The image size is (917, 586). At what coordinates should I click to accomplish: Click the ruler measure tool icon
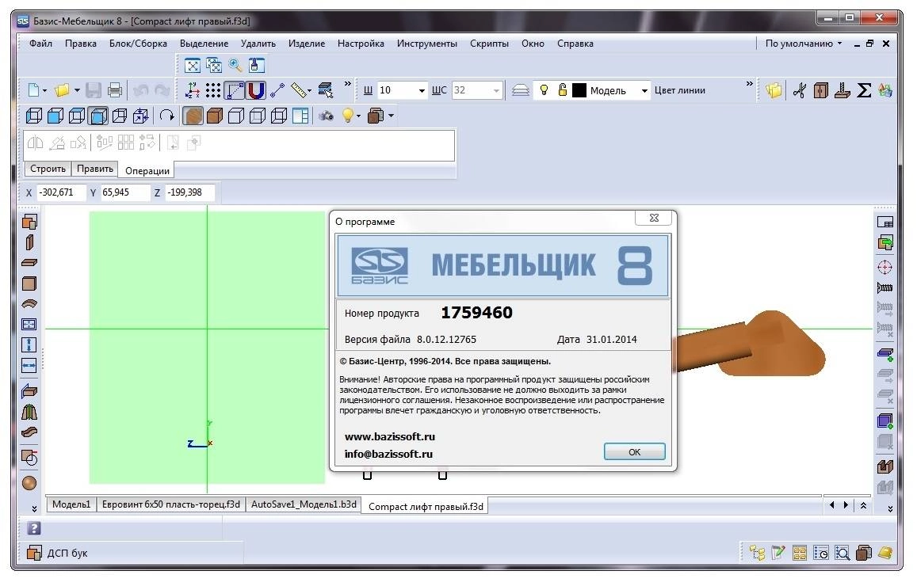pos(299,90)
